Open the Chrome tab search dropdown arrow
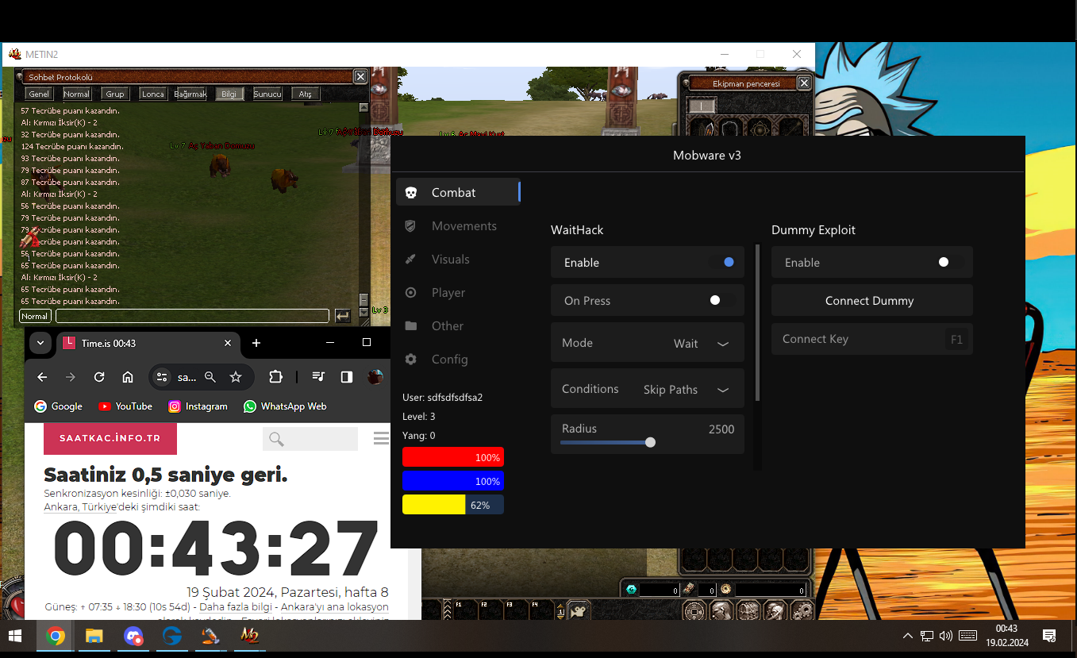The image size is (1077, 658). [40, 343]
